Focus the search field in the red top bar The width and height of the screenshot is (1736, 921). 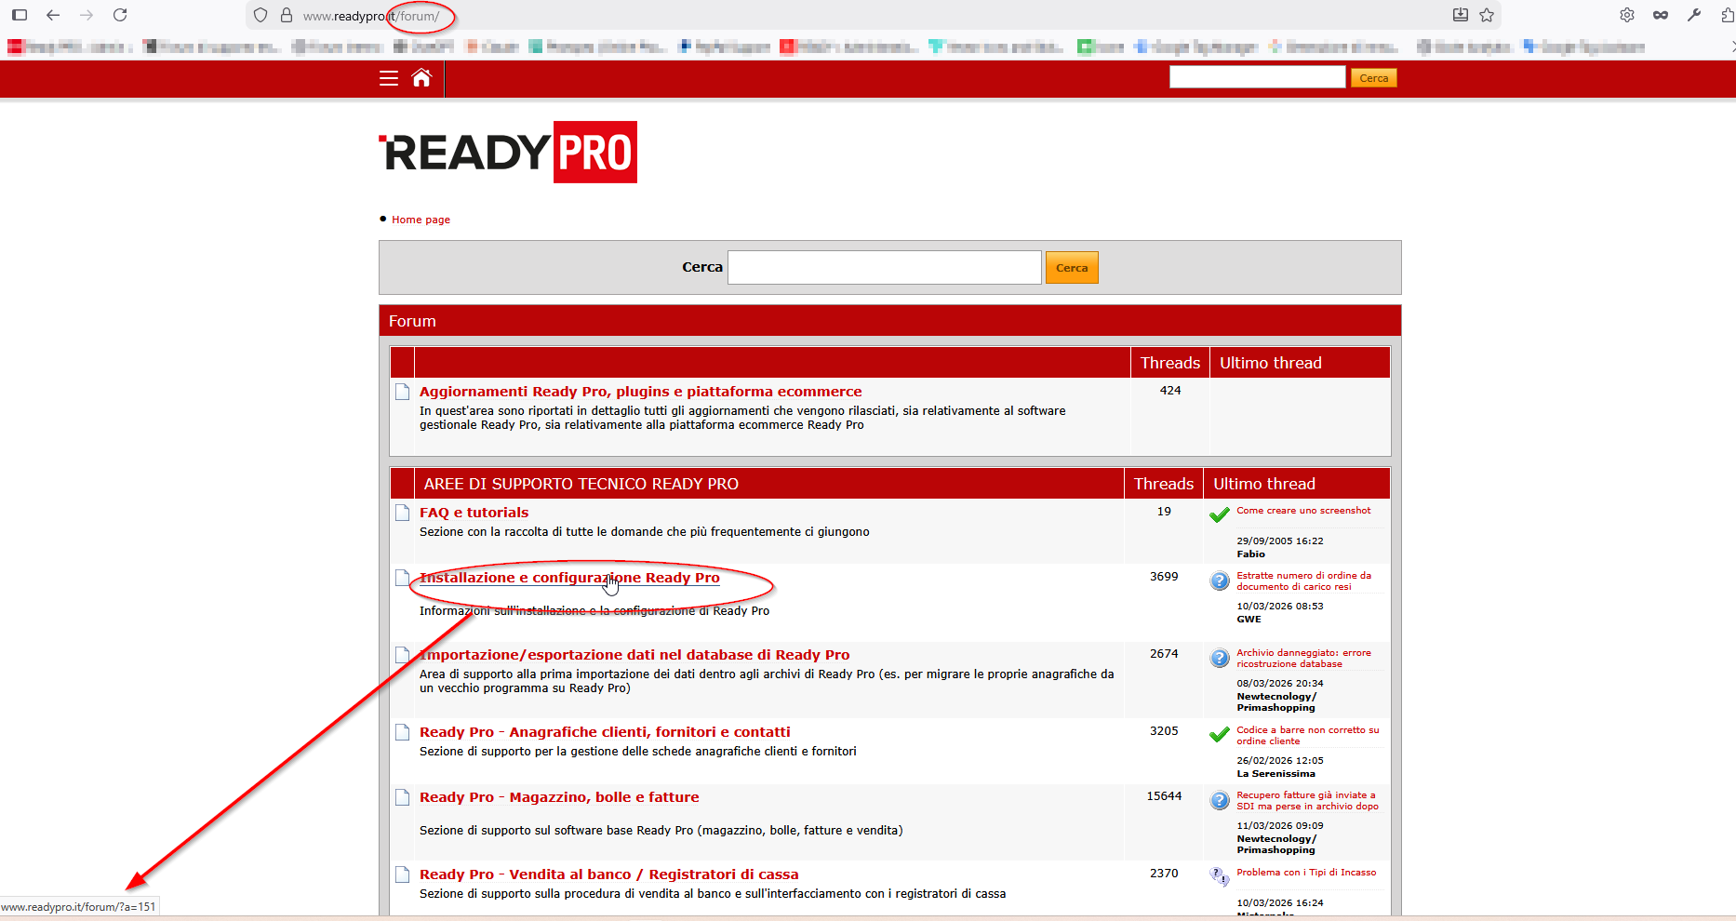(1258, 77)
